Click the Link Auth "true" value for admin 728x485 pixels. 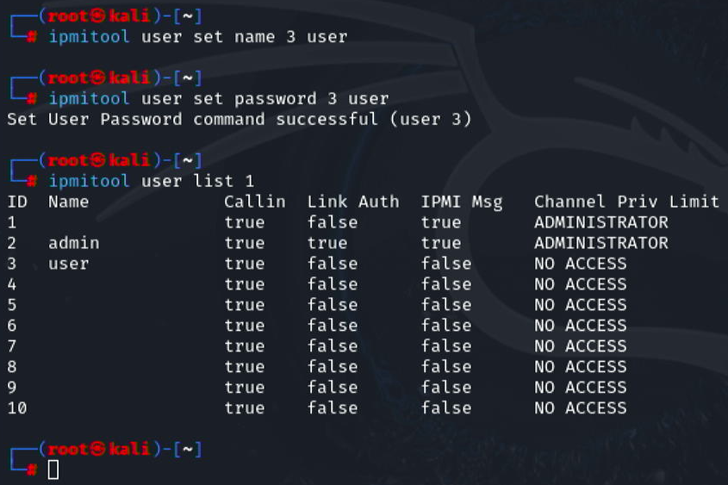(x=327, y=243)
